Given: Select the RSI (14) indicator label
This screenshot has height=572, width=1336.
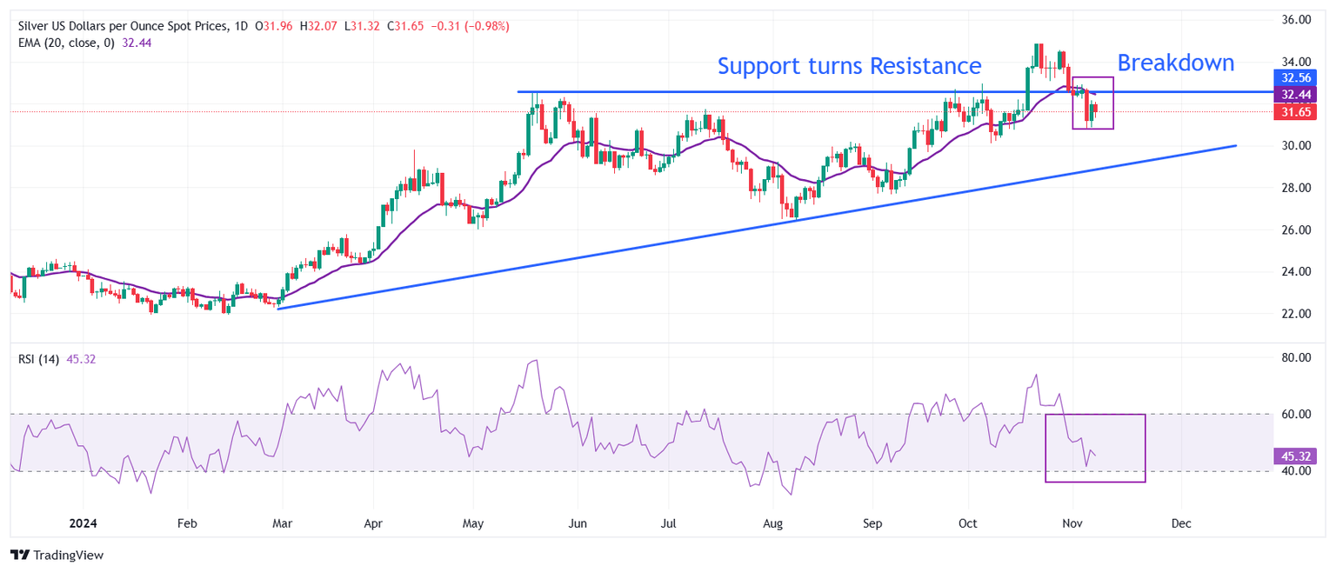Looking at the screenshot, I should pos(39,359).
